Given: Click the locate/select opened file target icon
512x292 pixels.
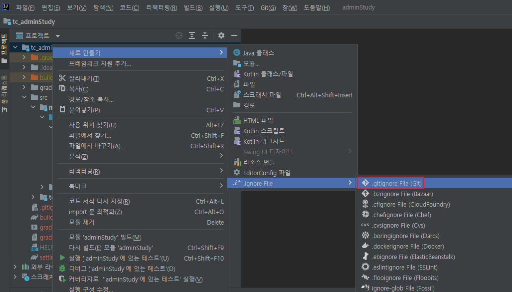Looking at the screenshot, I should coord(178,35).
